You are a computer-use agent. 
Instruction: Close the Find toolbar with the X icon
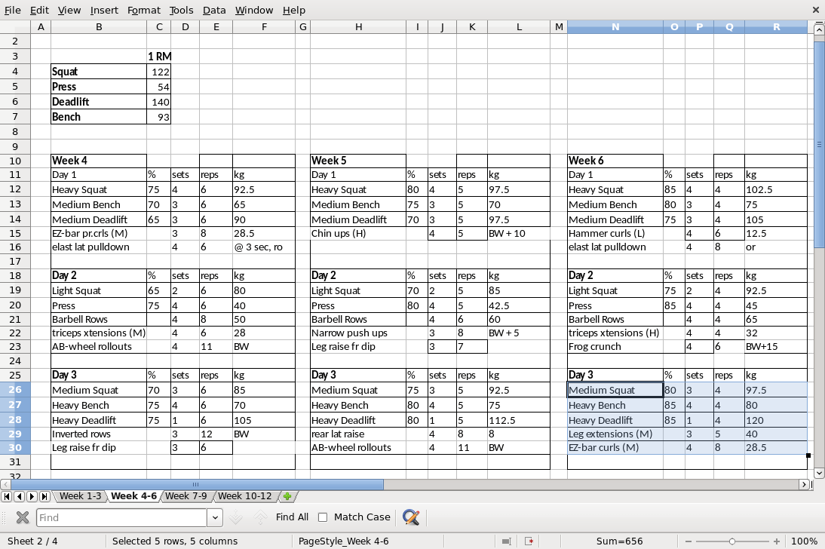tap(23, 517)
